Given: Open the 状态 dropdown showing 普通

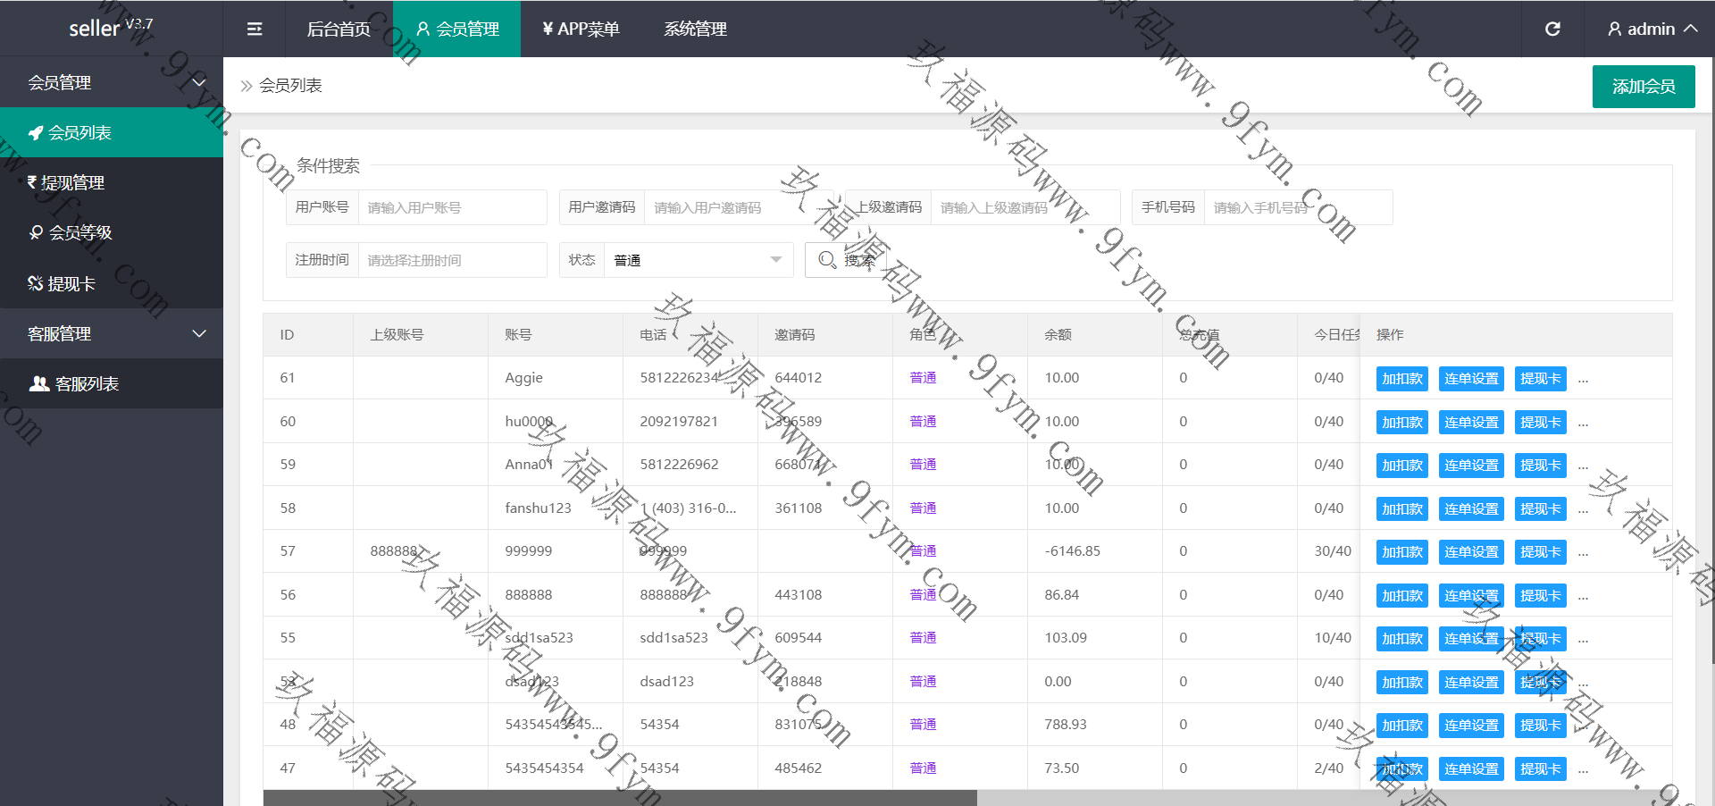Looking at the screenshot, I should click(x=697, y=260).
